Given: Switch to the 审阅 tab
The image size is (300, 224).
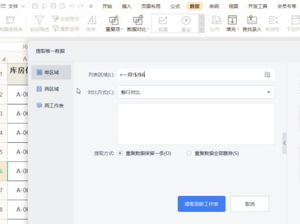Looking at the screenshot, I should coord(214,6).
